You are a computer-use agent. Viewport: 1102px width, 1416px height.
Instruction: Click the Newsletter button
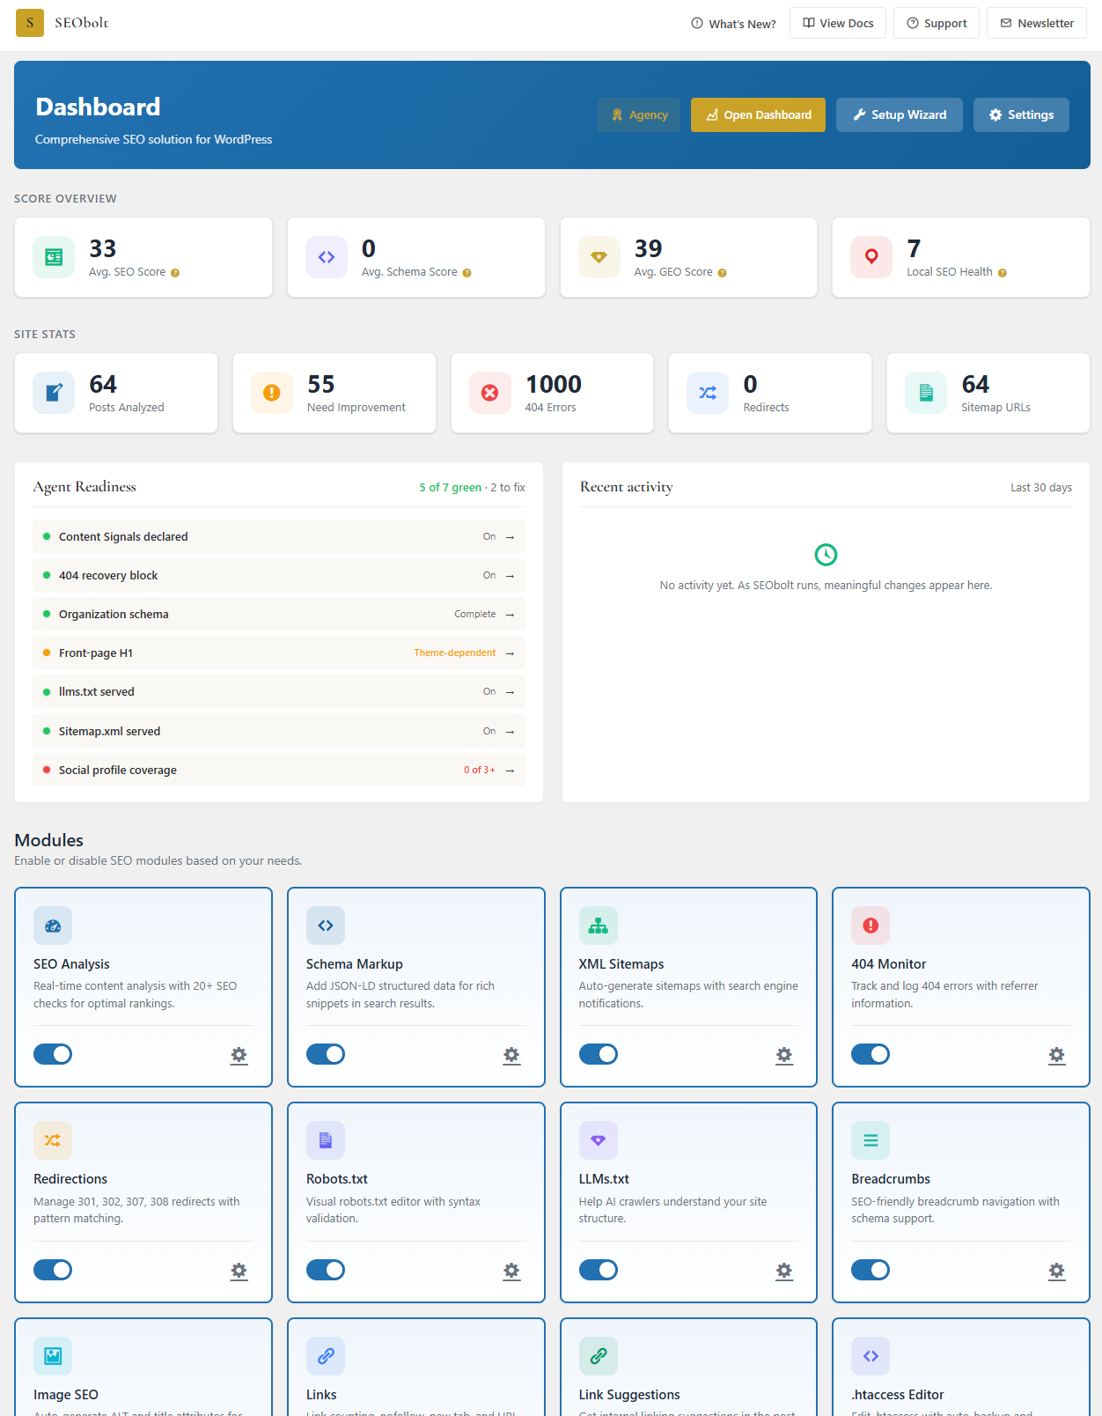1037,23
